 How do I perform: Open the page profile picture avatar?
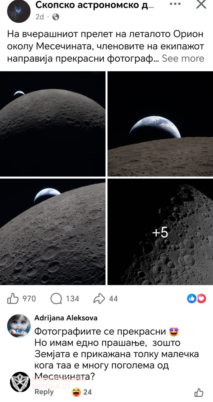click(19, 11)
